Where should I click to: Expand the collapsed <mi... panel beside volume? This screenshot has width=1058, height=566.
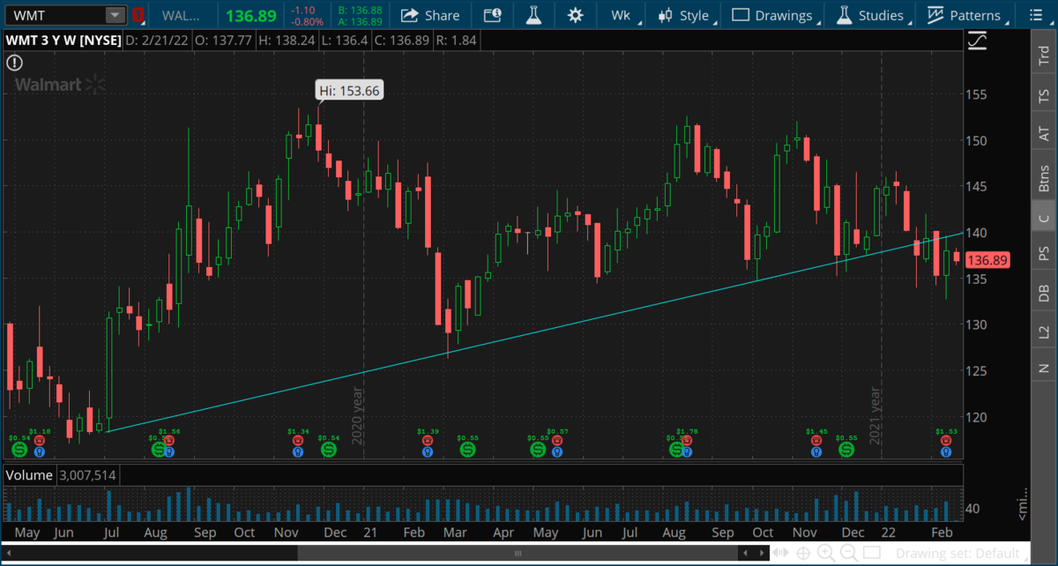tap(1022, 503)
